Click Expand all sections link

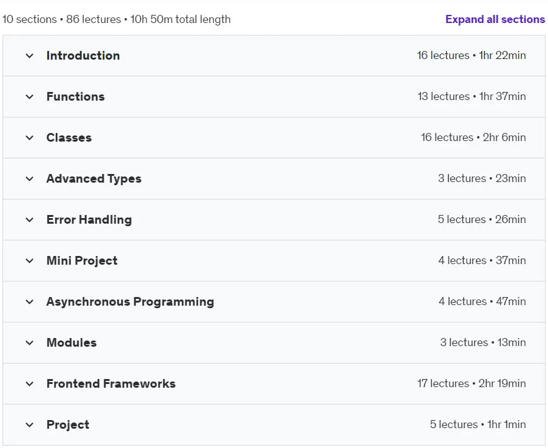pyautogui.click(x=495, y=19)
